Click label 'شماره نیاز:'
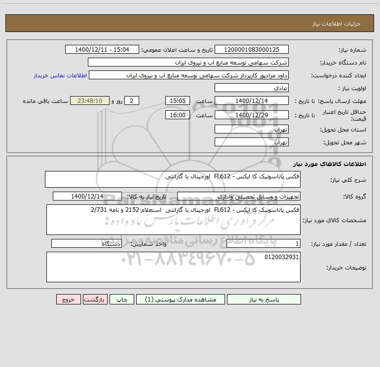380x367 pixels. pos(352,50)
